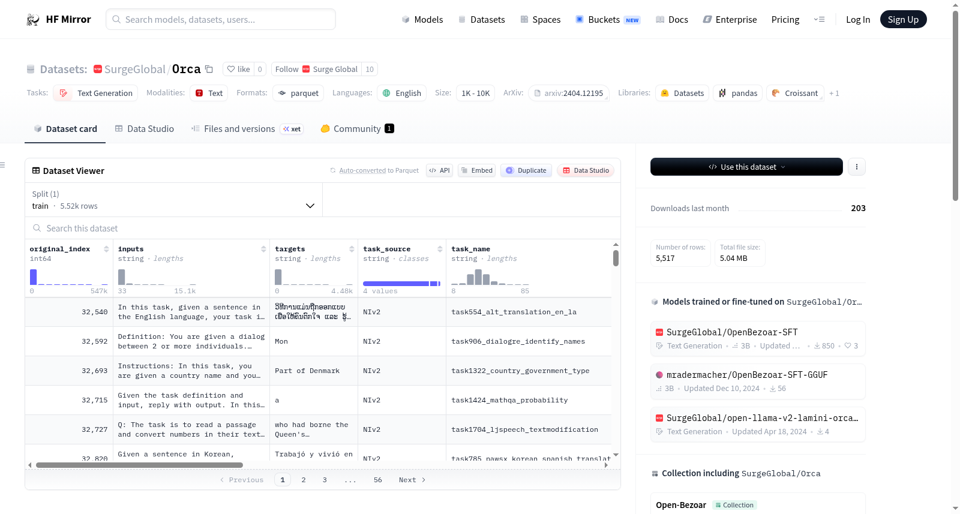960x514 pixels.
Task: Expand the Split train dropdown
Action: point(173,200)
